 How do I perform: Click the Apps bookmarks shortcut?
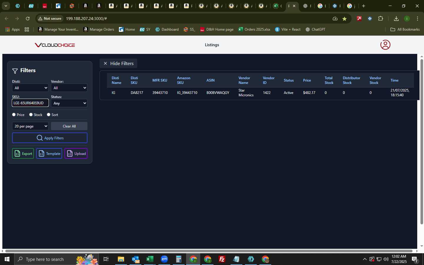(x=13, y=29)
